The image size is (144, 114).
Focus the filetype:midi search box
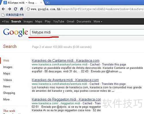(x=87, y=32)
